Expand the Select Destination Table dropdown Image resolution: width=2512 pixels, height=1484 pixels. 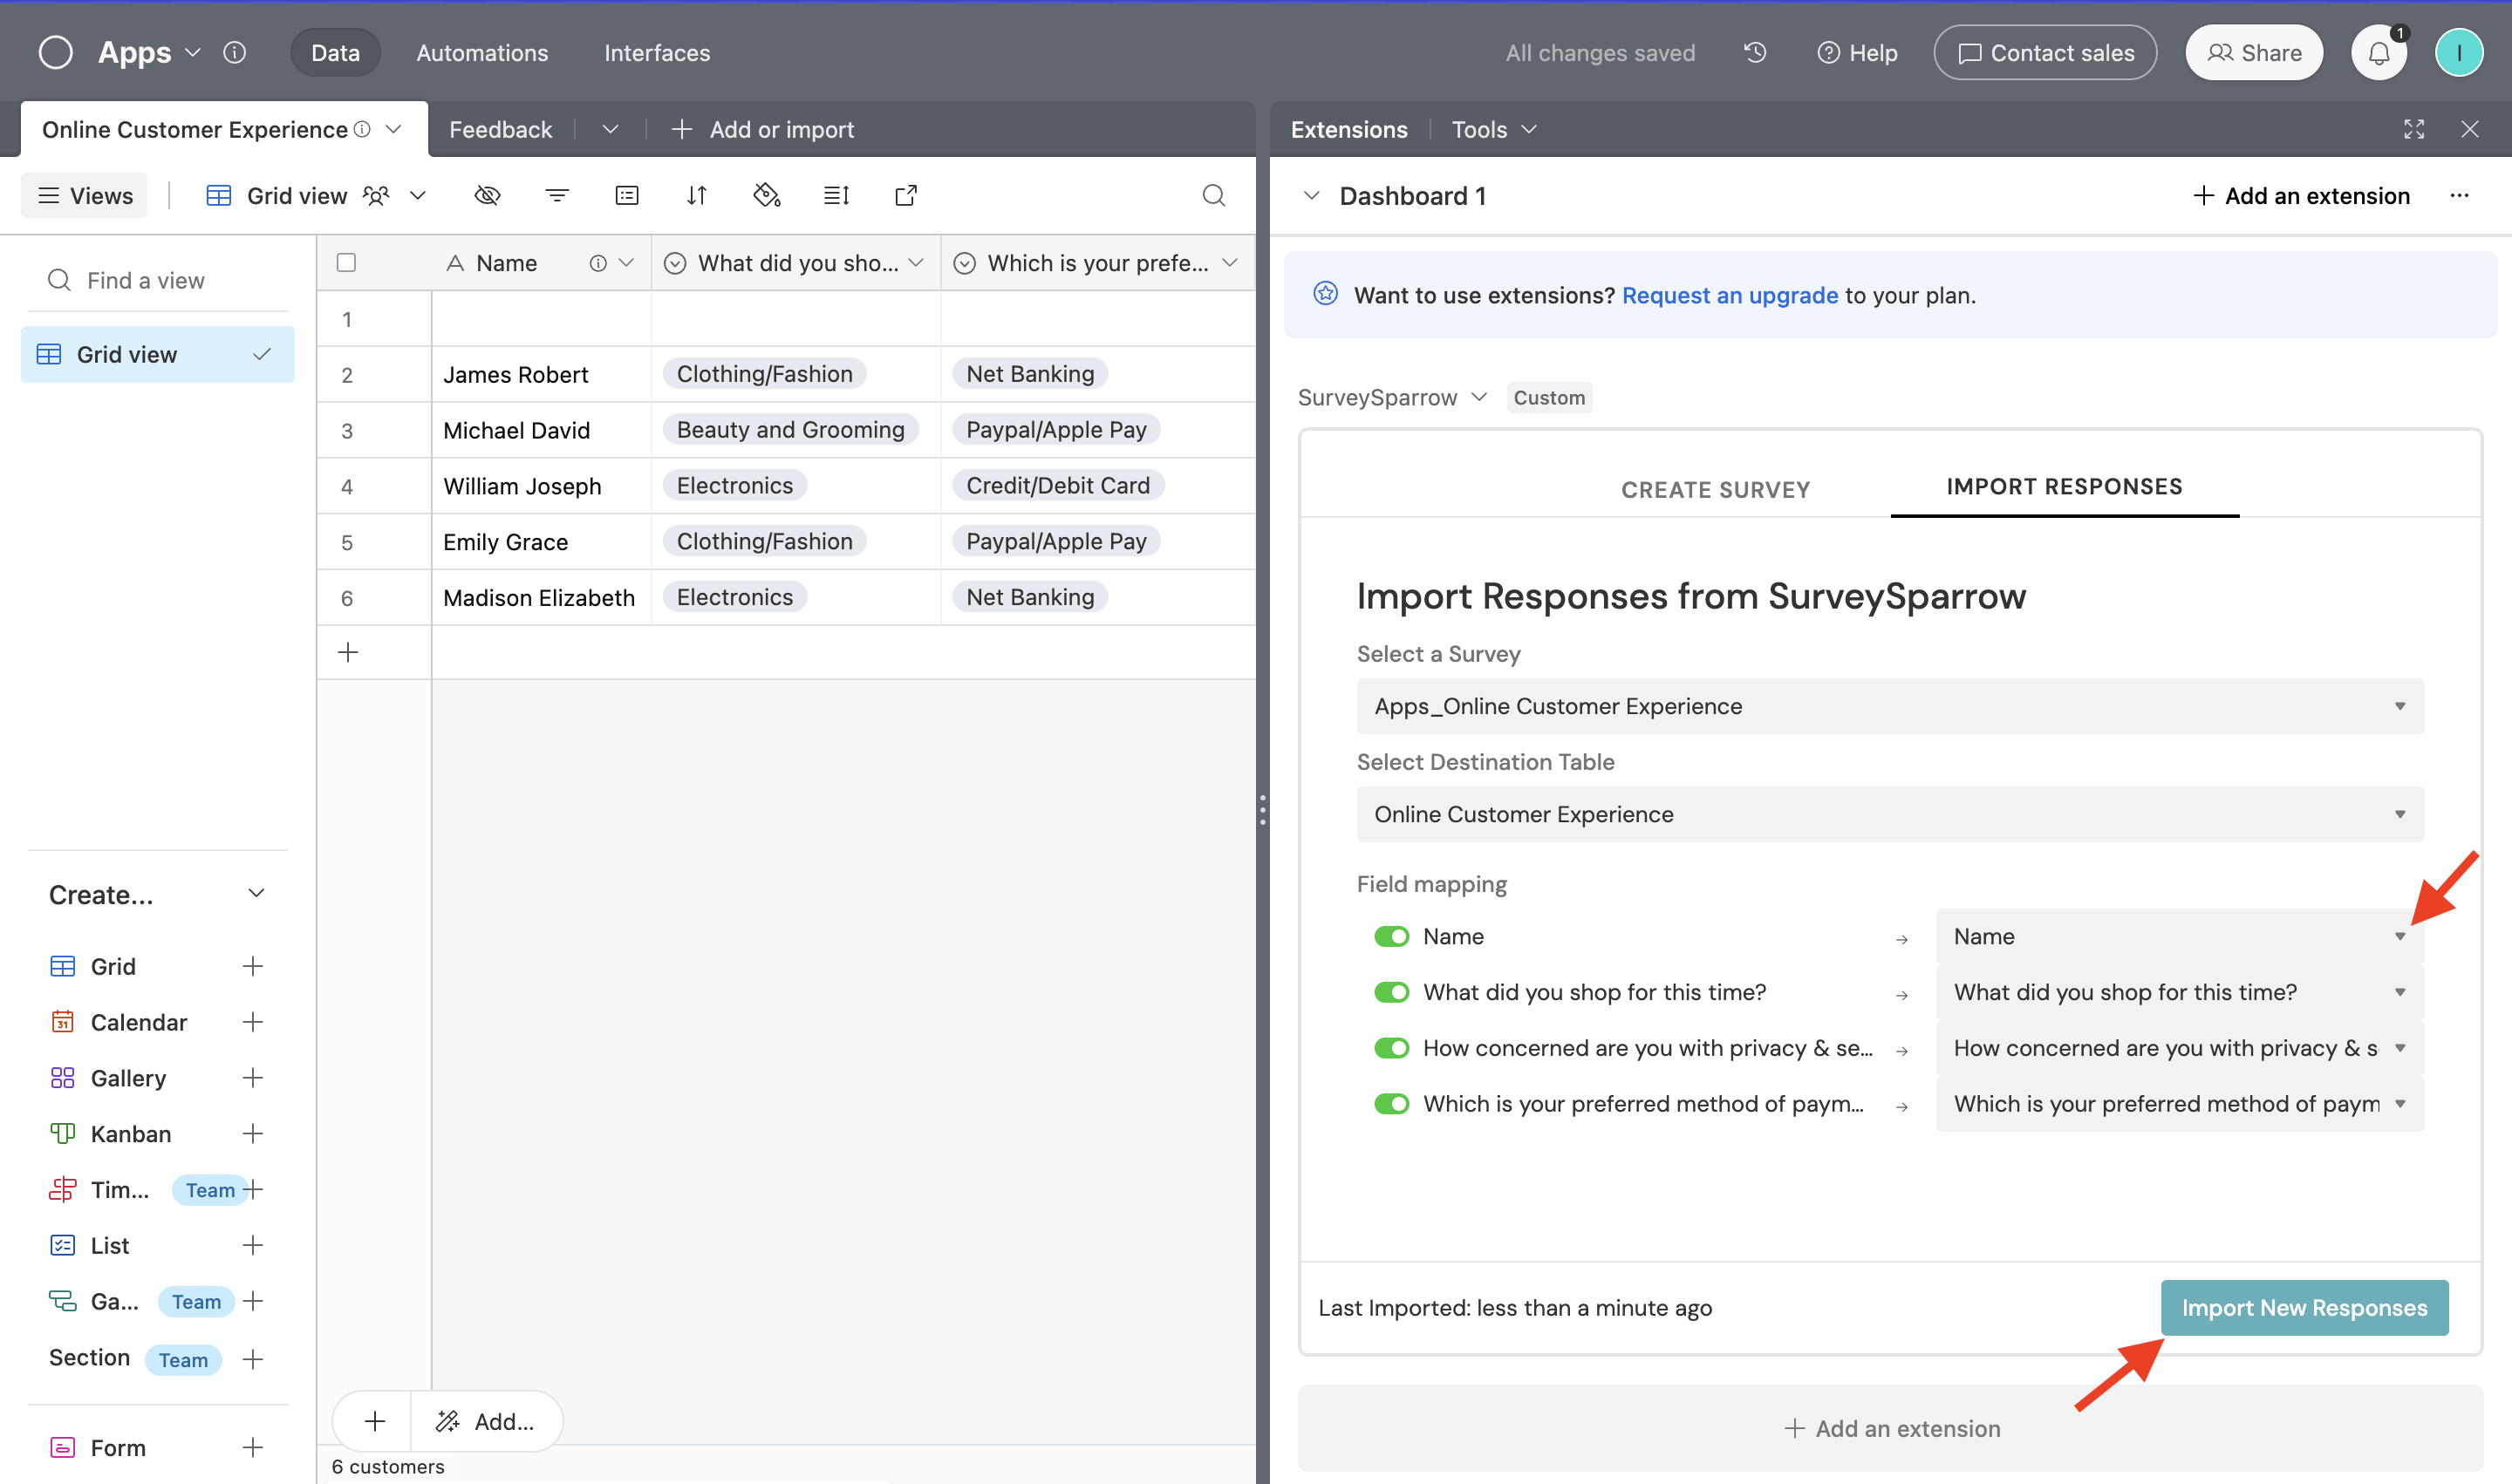(x=1888, y=814)
